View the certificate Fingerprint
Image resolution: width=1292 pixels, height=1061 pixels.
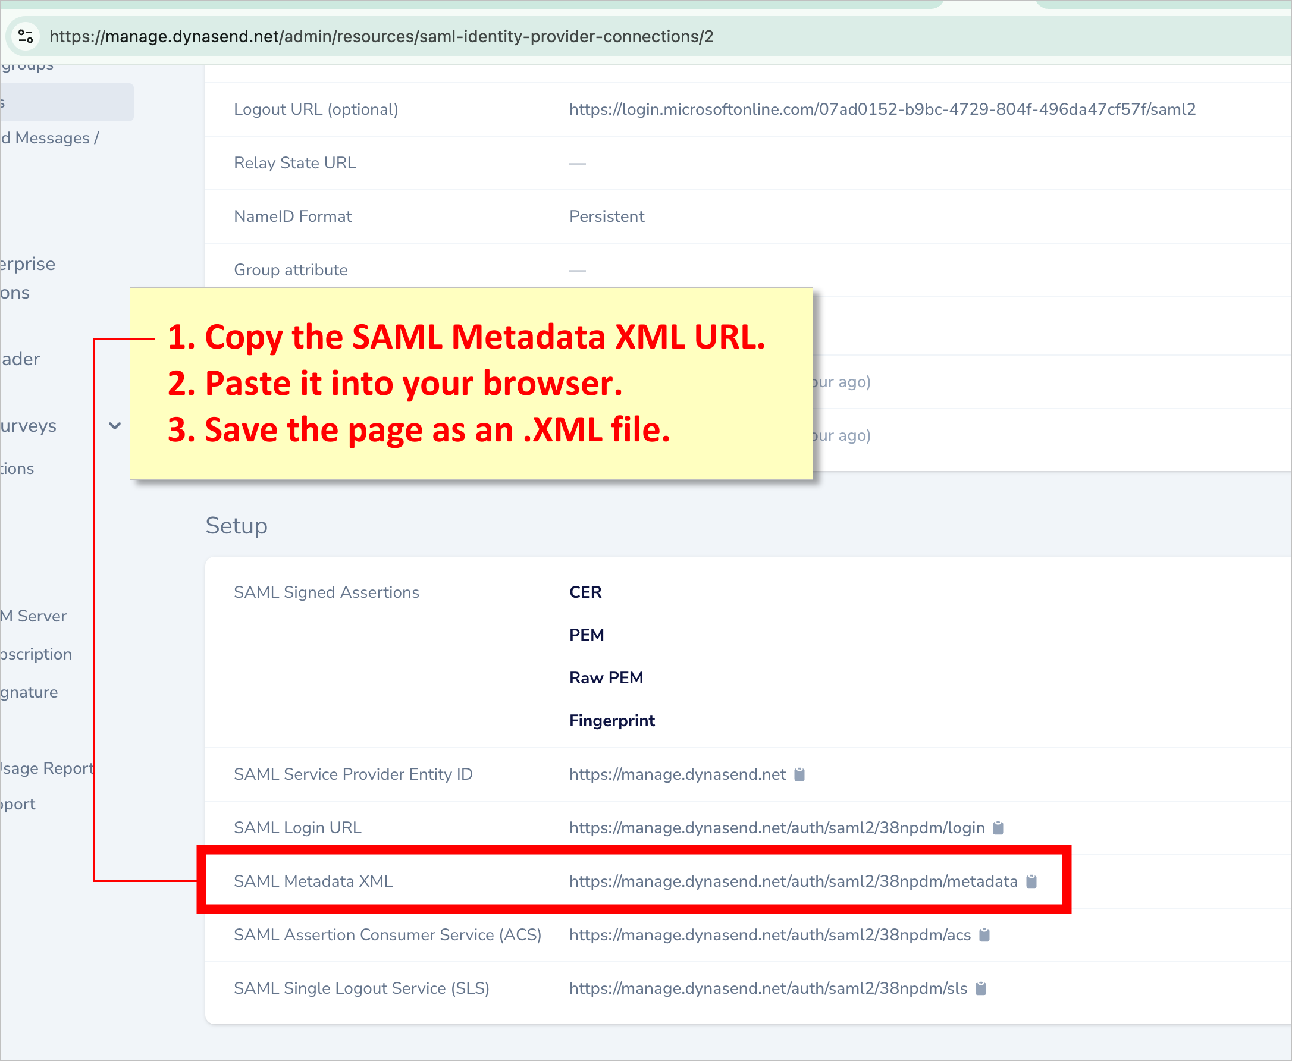point(611,720)
